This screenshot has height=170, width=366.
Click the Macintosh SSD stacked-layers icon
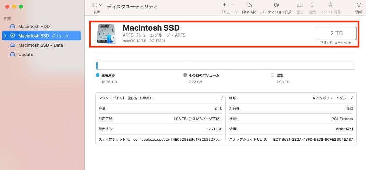[x=13, y=36]
